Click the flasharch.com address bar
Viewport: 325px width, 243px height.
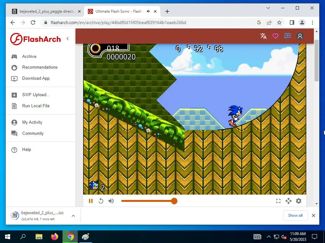pyautogui.click(x=118, y=22)
